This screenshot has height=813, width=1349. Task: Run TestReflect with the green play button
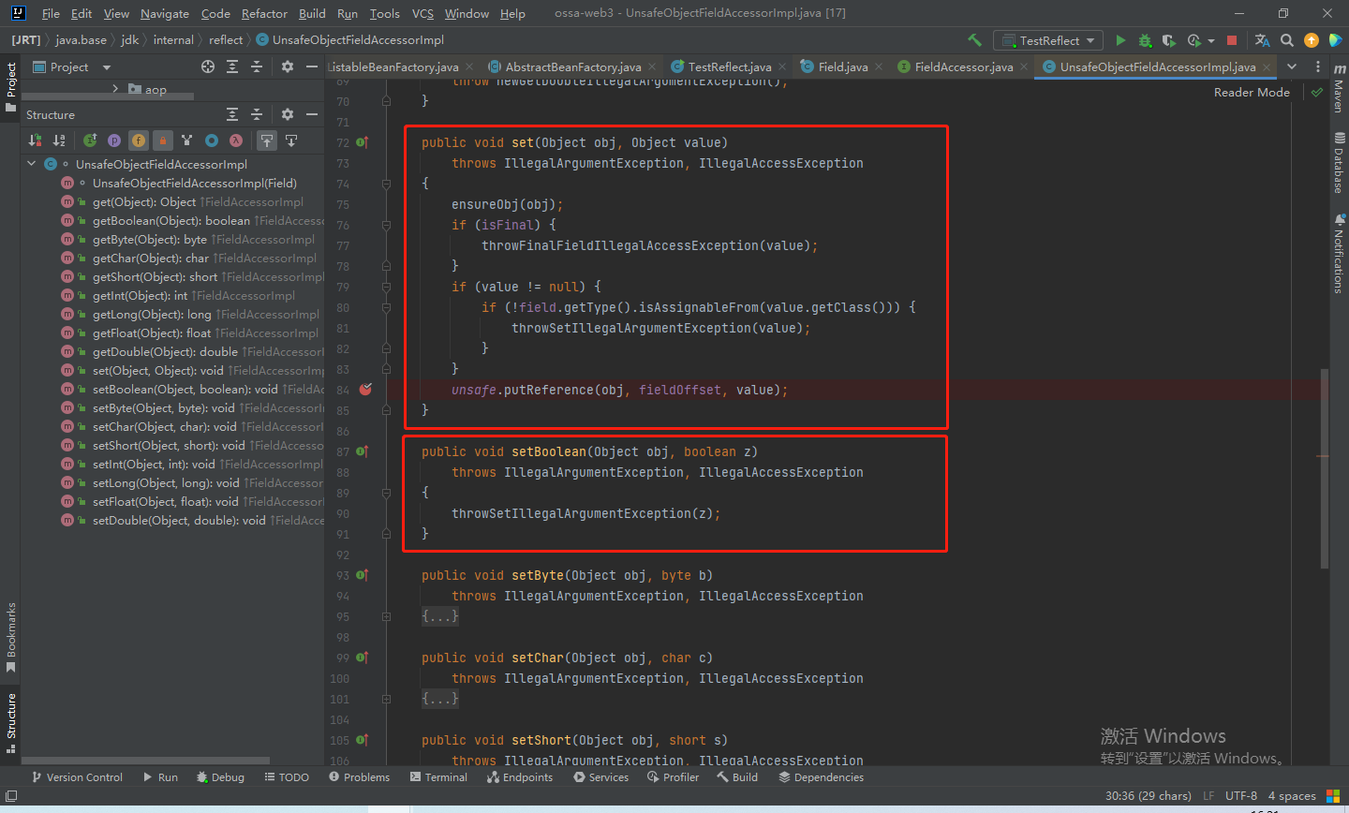tap(1120, 40)
